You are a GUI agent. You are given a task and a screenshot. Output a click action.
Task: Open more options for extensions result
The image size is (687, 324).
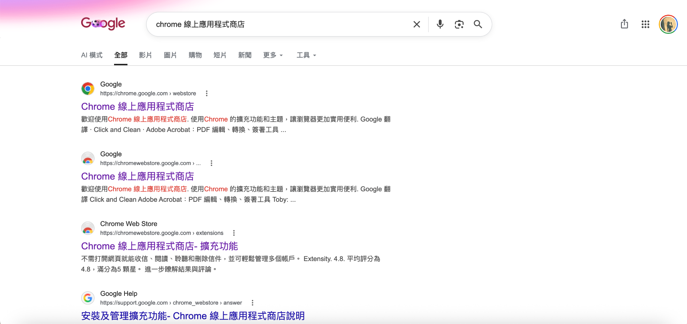[x=234, y=233]
